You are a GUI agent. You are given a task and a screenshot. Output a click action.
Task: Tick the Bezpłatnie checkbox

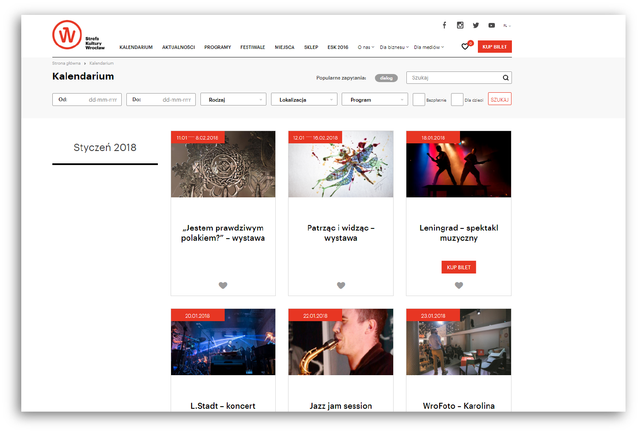pos(419,100)
